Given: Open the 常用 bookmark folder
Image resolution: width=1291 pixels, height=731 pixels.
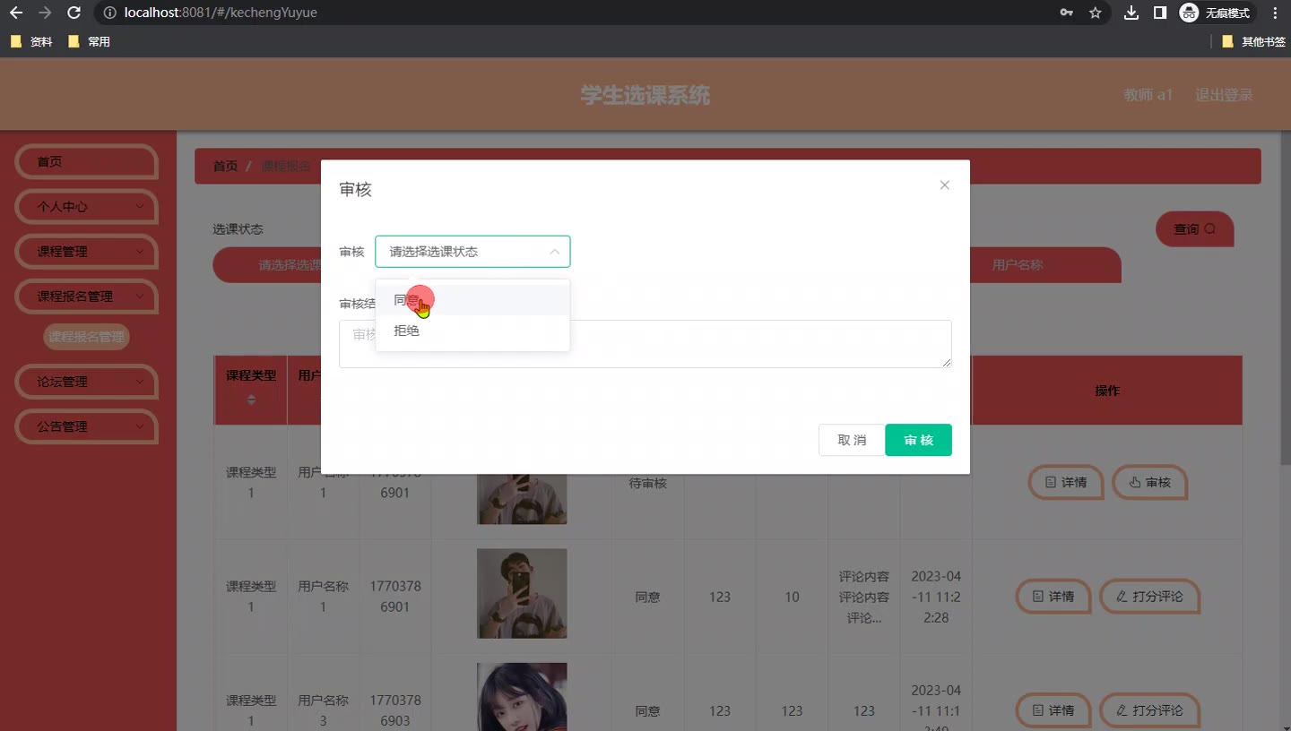Looking at the screenshot, I should (x=89, y=41).
